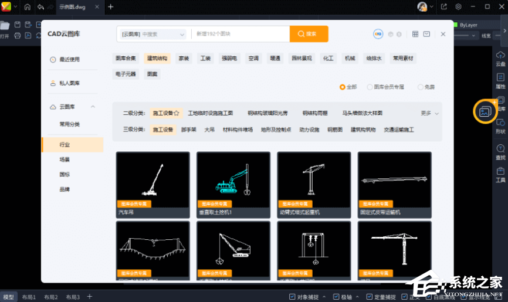The width and height of the screenshot is (508, 302).
Task: Select the 电子元器 category tab
Action: pos(126,74)
